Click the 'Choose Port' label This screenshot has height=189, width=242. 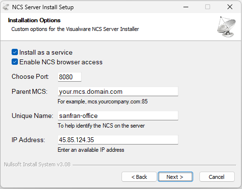[30, 76]
